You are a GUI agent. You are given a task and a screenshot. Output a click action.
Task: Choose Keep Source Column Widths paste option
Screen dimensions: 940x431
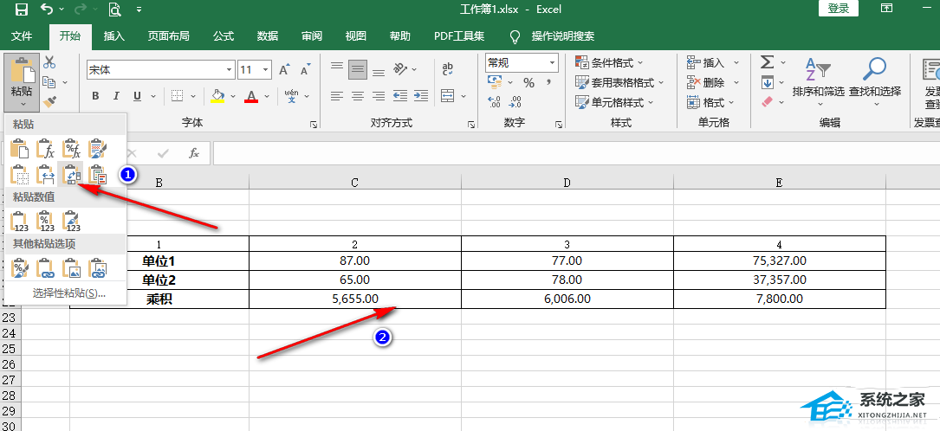click(x=46, y=174)
